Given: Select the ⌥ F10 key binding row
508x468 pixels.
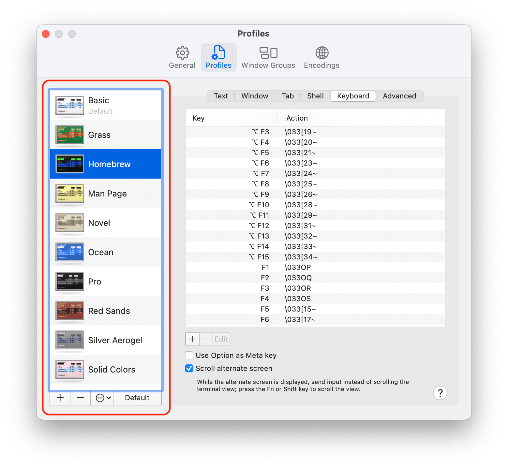Looking at the screenshot, I should point(315,205).
